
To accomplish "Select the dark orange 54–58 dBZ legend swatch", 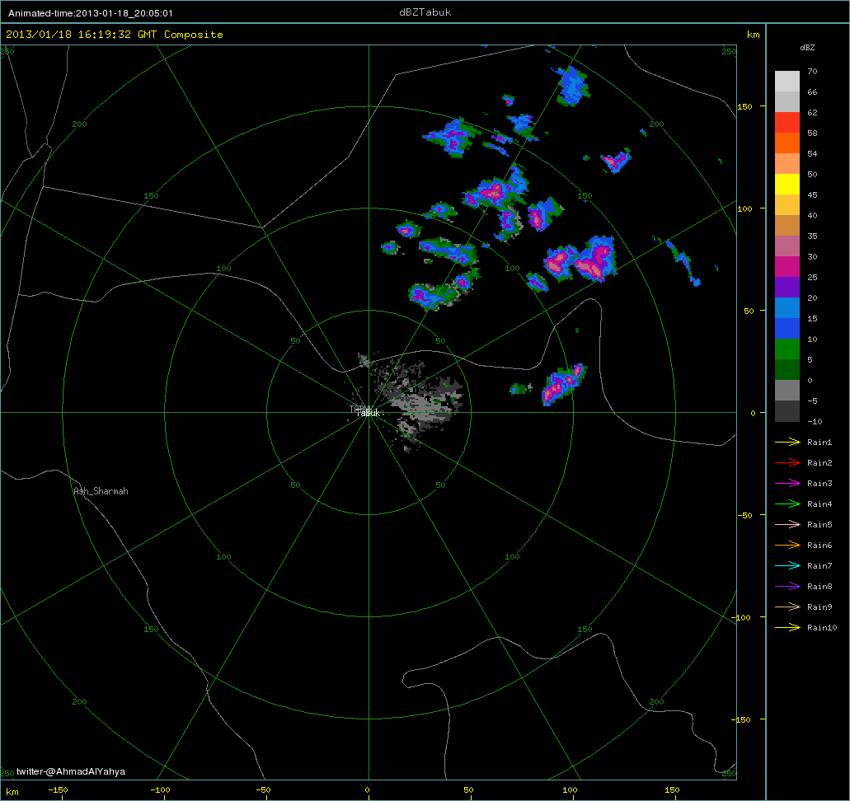I will pyautogui.click(x=787, y=143).
